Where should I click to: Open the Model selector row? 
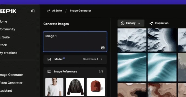pyautogui.click(x=75, y=59)
